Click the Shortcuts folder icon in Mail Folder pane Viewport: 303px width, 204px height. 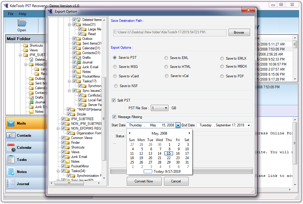coord(25,45)
